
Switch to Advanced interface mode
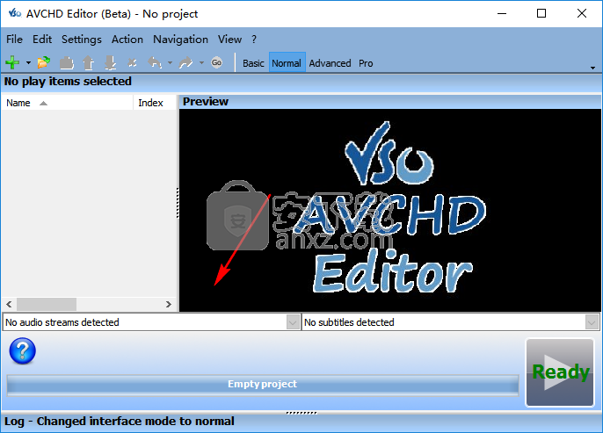330,63
